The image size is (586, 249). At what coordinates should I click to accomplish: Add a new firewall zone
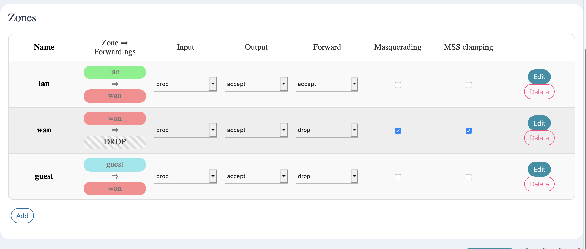pyautogui.click(x=22, y=215)
